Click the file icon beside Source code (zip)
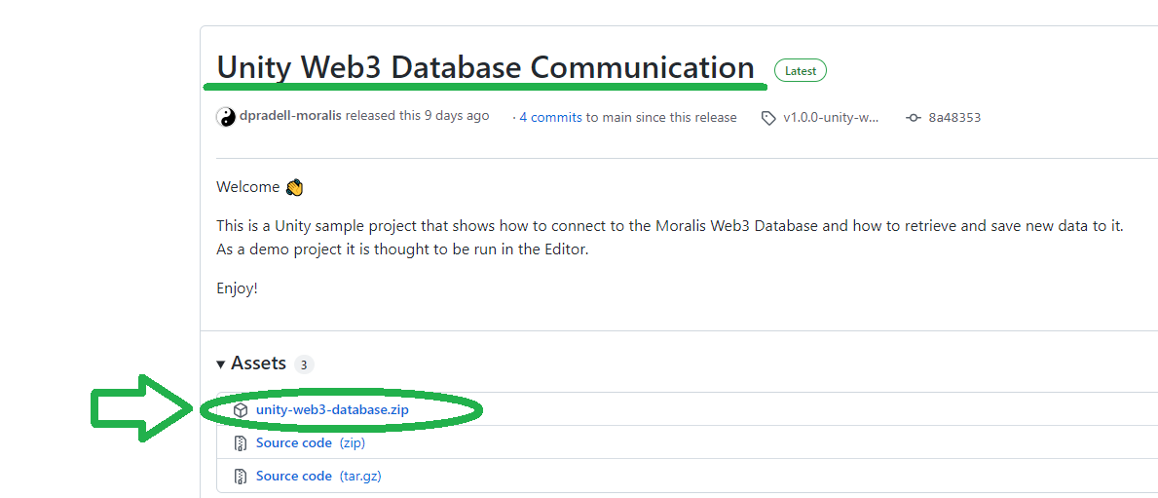1158x498 pixels. click(240, 443)
